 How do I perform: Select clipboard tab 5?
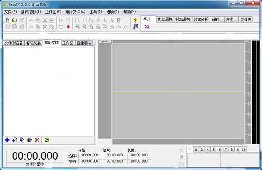point(214,150)
